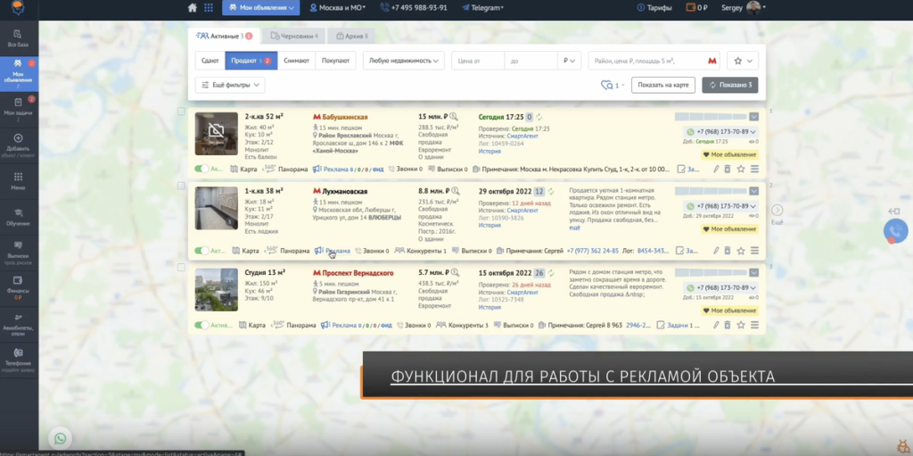
Task: Check the box beside Бабушкинская listing
Action: click(181, 112)
